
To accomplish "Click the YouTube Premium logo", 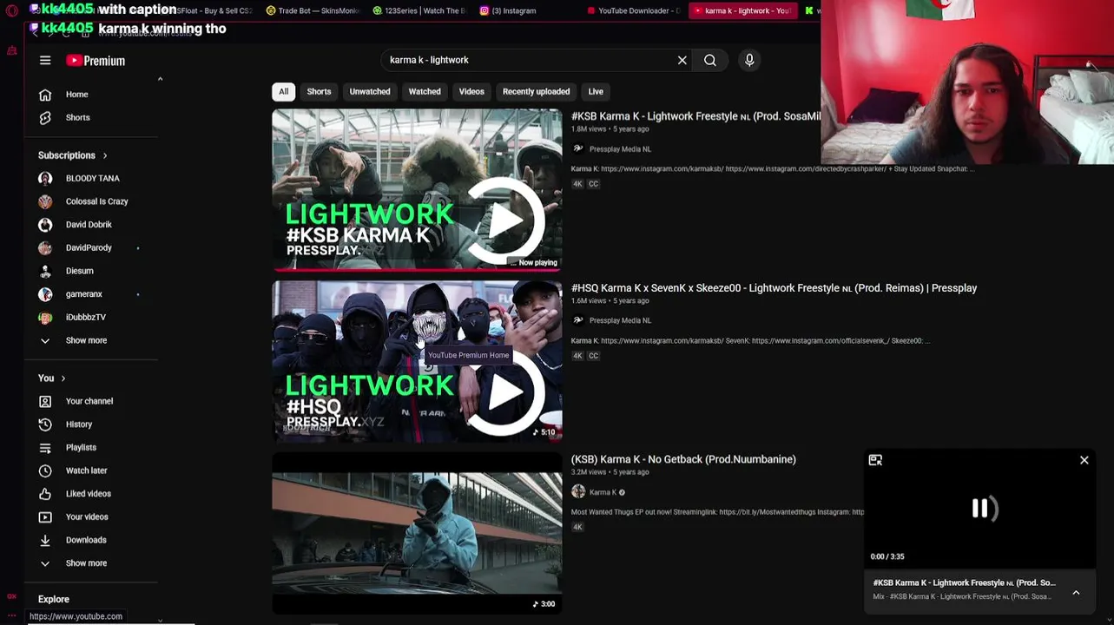I will tap(96, 61).
